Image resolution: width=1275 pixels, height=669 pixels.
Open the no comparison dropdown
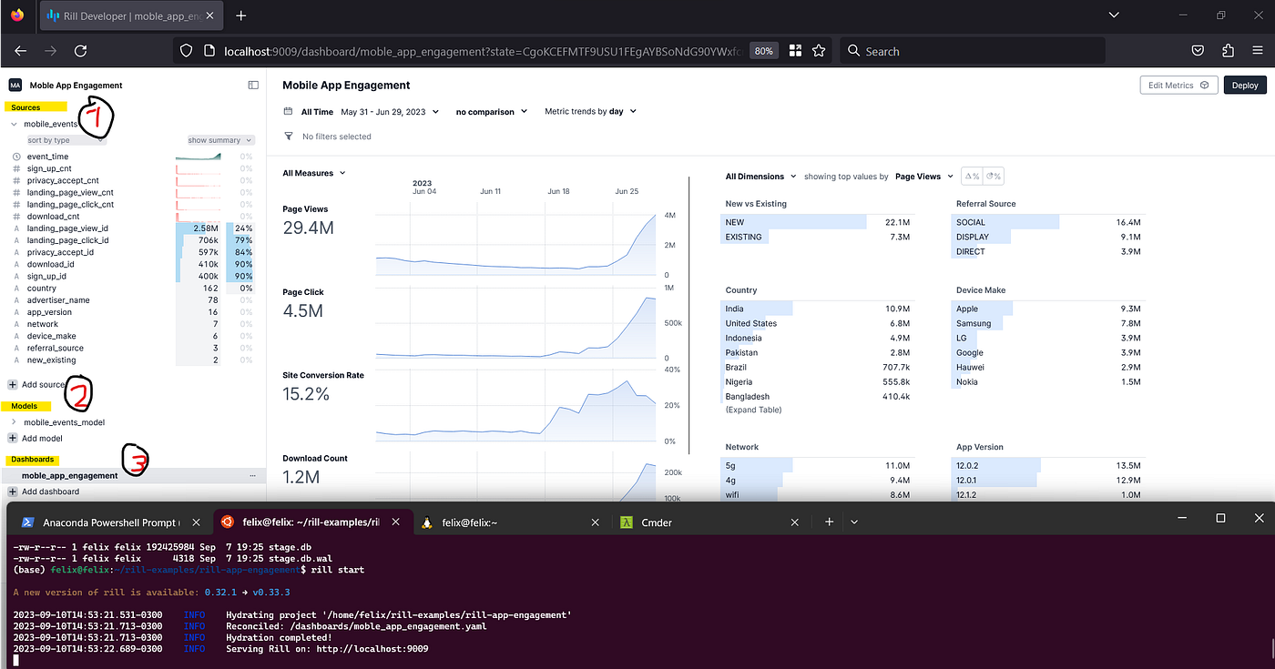(492, 111)
